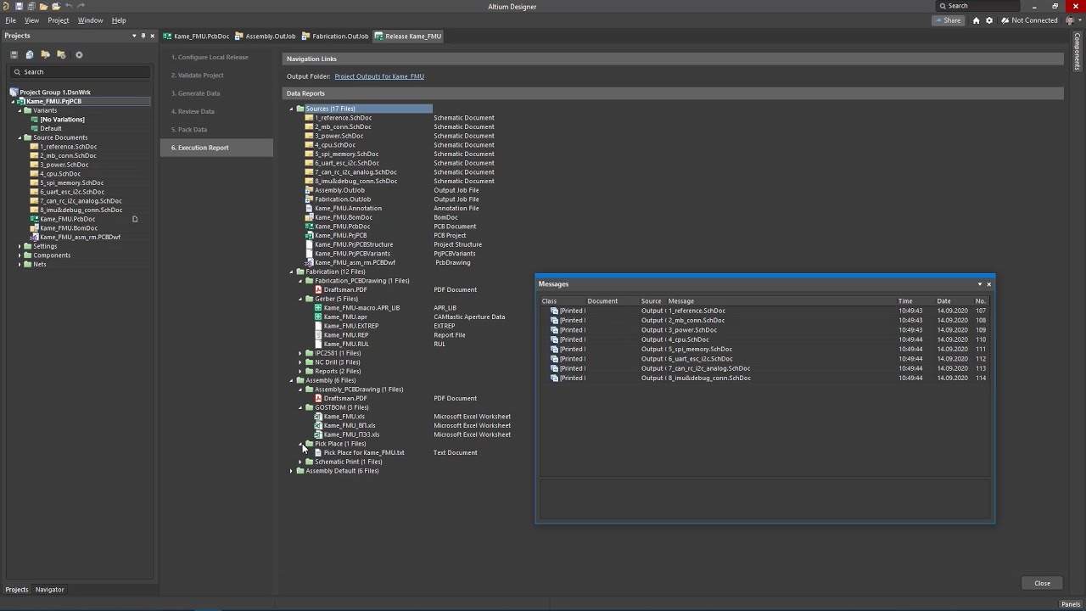The width and height of the screenshot is (1086, 611).
Task: Select 4_cpu.SchDoc in the Projects tree
Action: pyautogui.click(x=60, y=174)
